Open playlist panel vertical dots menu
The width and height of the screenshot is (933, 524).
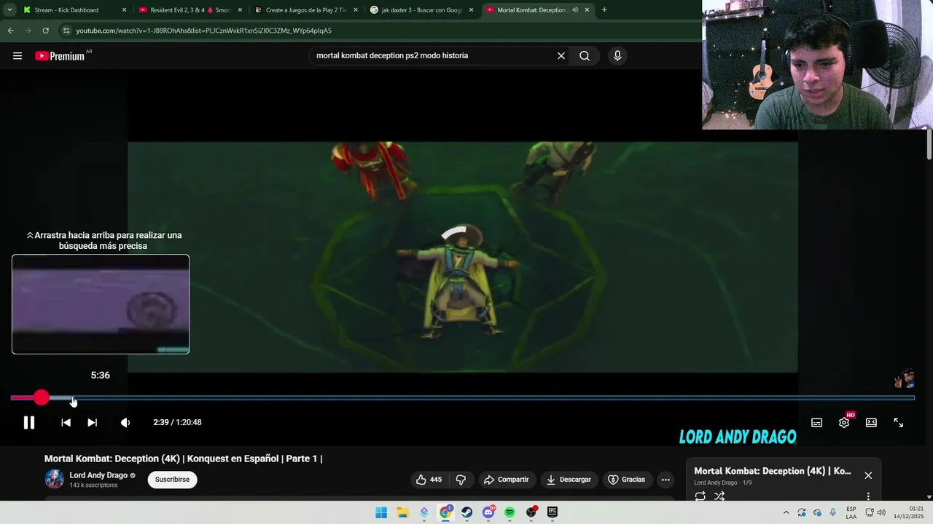tap(868, 496)
